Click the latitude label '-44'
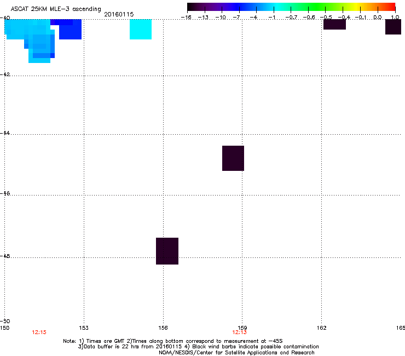 coord(5,133)
